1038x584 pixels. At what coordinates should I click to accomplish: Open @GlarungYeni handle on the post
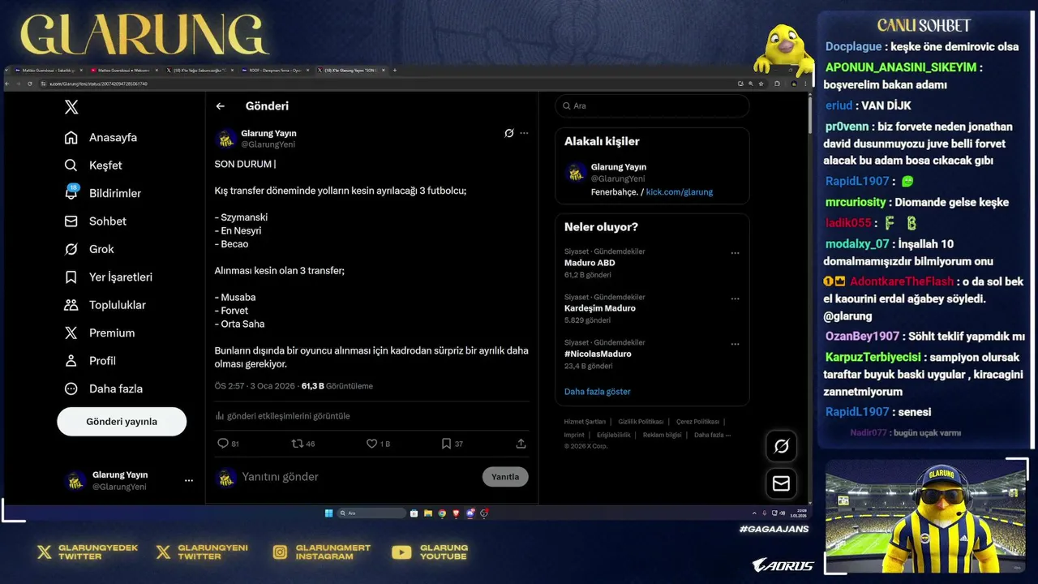click(268, 144)
